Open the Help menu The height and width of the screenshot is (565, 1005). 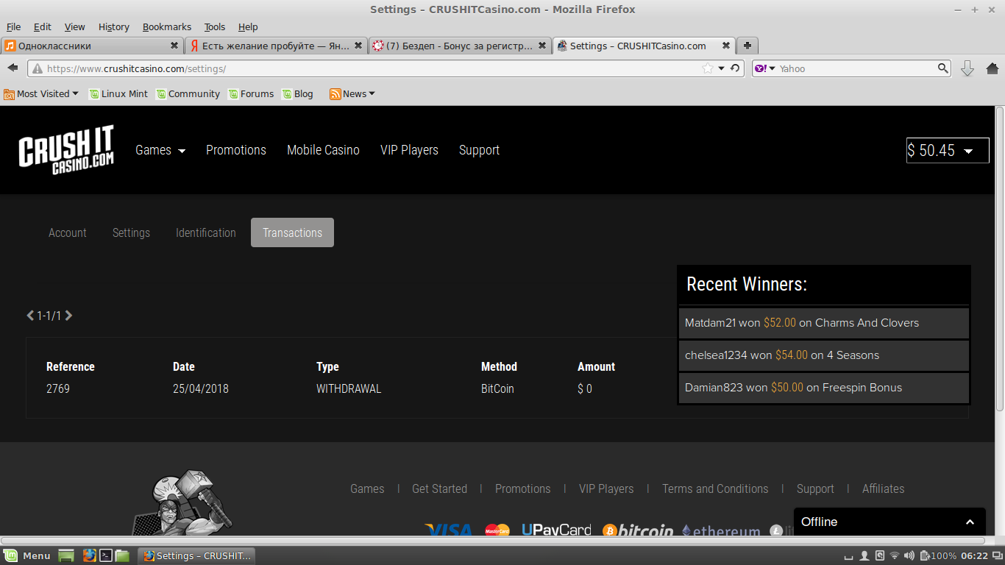(248, 26)
